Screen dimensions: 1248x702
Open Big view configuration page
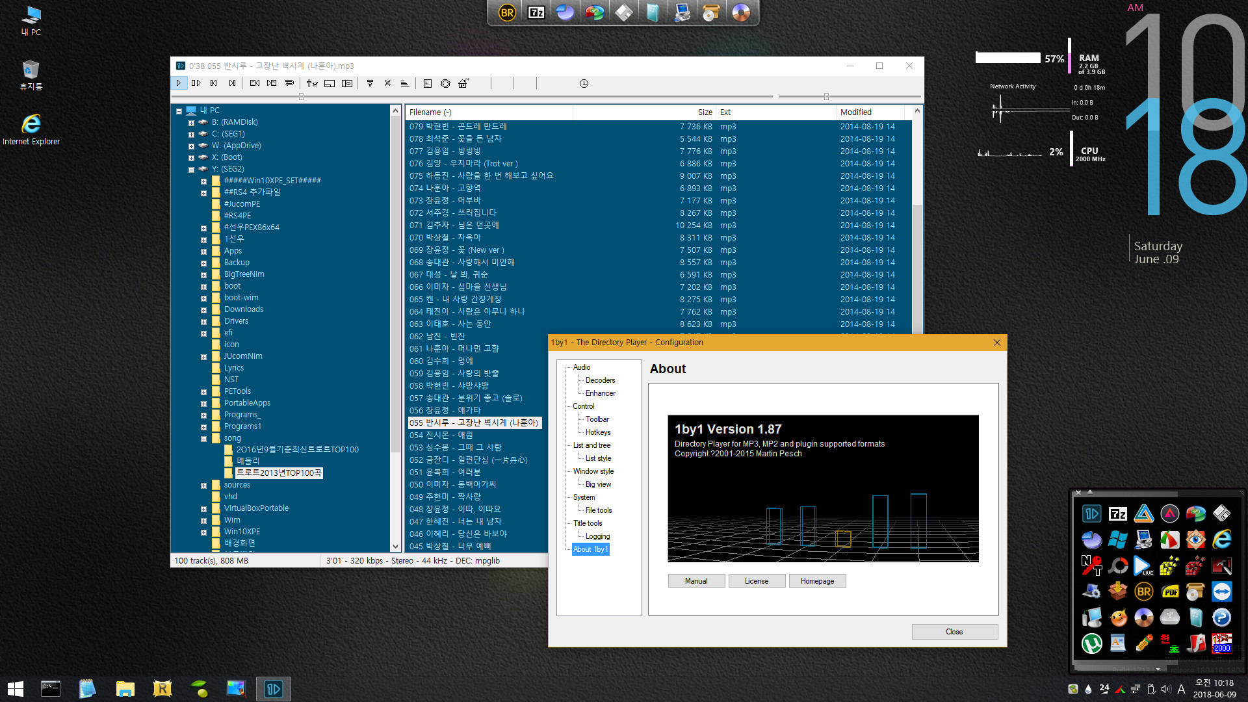tap(598, 484)
